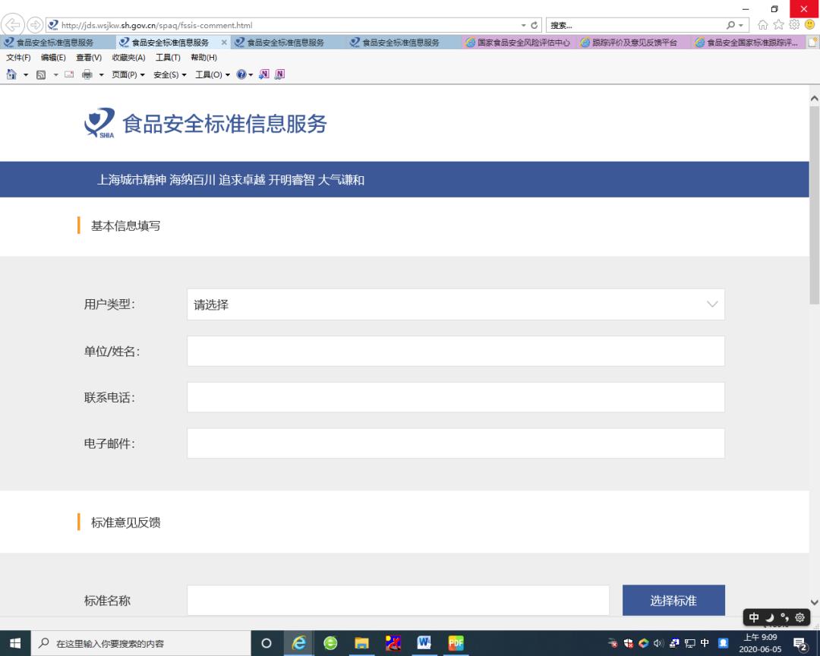Open the 查看(V) menu
This screenshot has height=656, width=820.
point(89,58)
